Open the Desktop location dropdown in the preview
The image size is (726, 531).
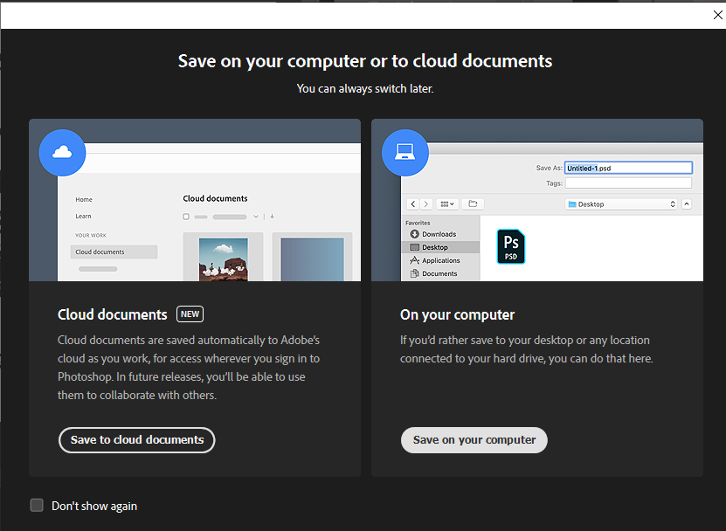pyautogui.click(x=621, y=204)
